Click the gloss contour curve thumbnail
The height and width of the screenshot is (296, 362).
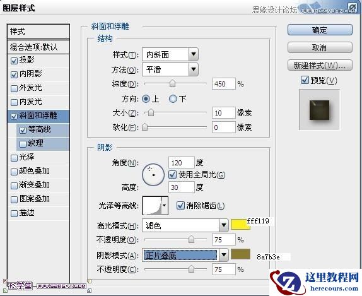(x=152, y=205)
